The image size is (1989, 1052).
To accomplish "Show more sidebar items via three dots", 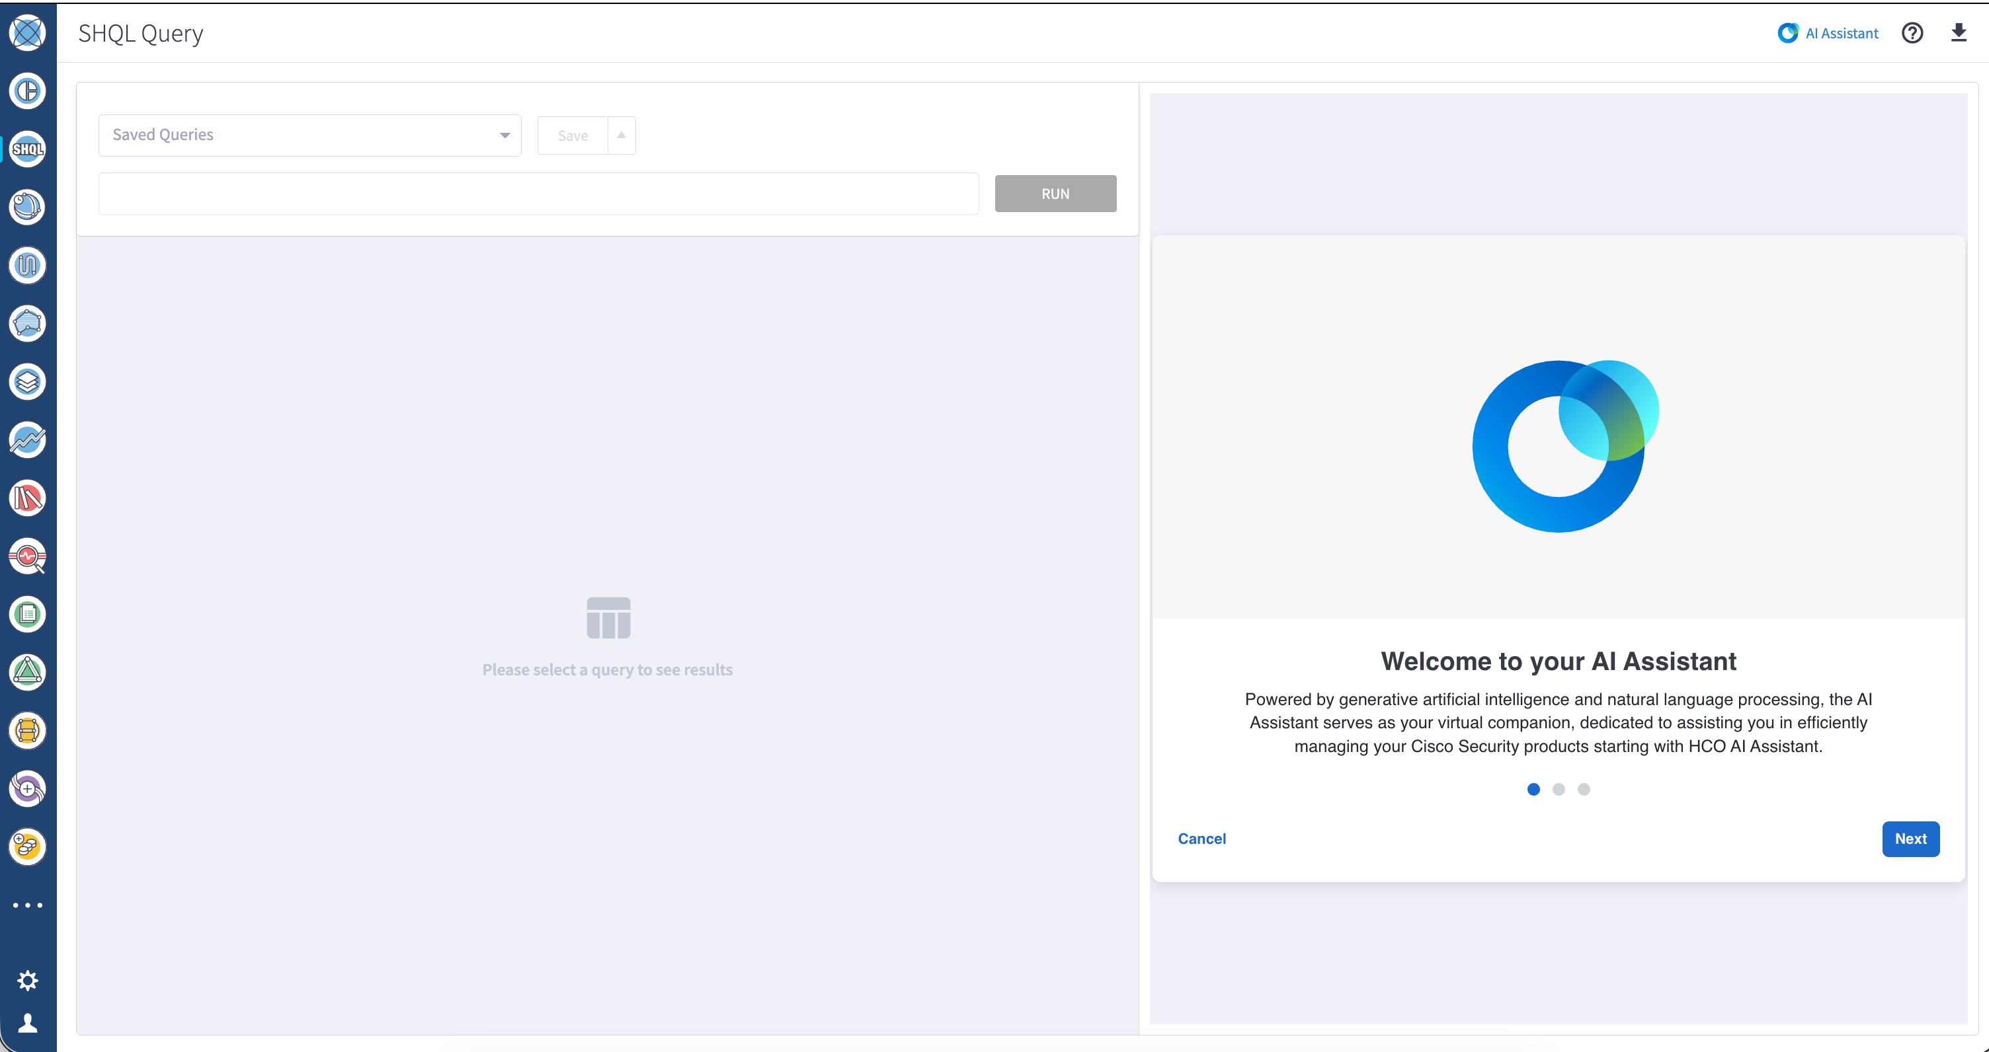I will 28,905.
